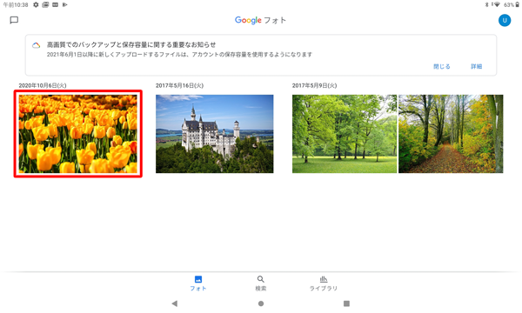Tap the Wi-Fi icon in status bar
522x313 pixels.
point(497,4)
